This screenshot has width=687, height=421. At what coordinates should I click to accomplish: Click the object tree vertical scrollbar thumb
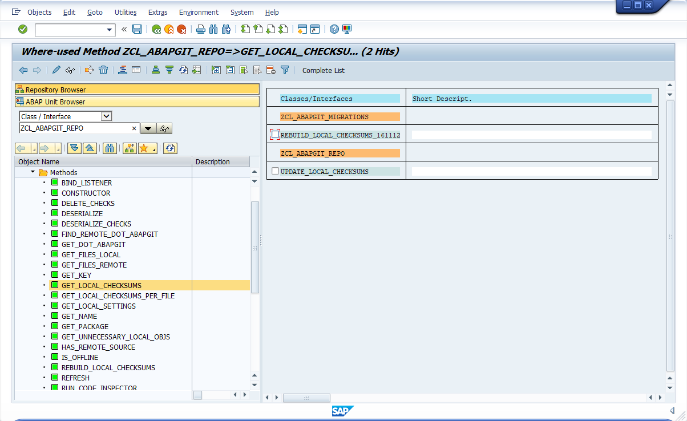(255, 247)
